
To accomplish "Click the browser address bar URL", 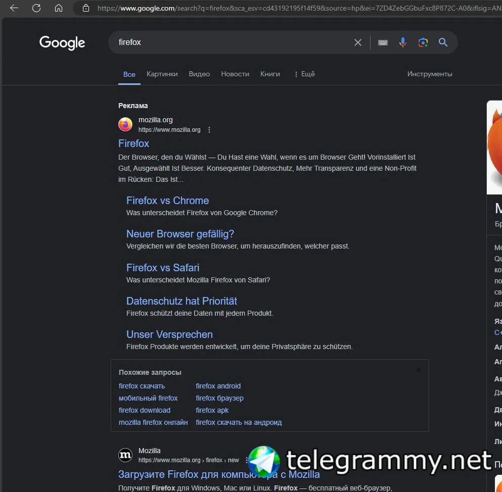I will tap(299, 8).
